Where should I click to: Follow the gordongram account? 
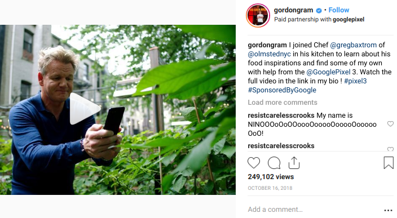click(339, 10)
